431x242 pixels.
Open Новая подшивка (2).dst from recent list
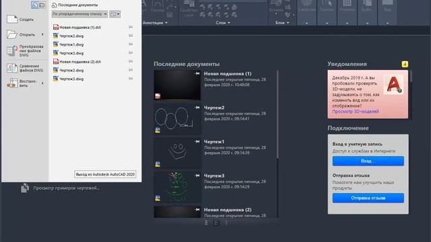tap(80, 62)
